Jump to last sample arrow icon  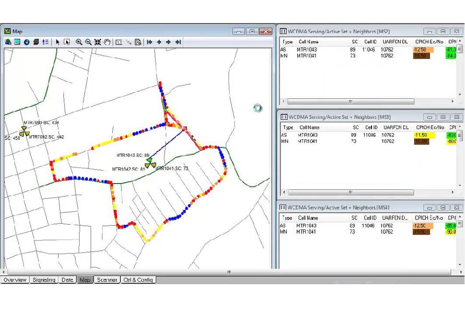(x=178, y=42)
